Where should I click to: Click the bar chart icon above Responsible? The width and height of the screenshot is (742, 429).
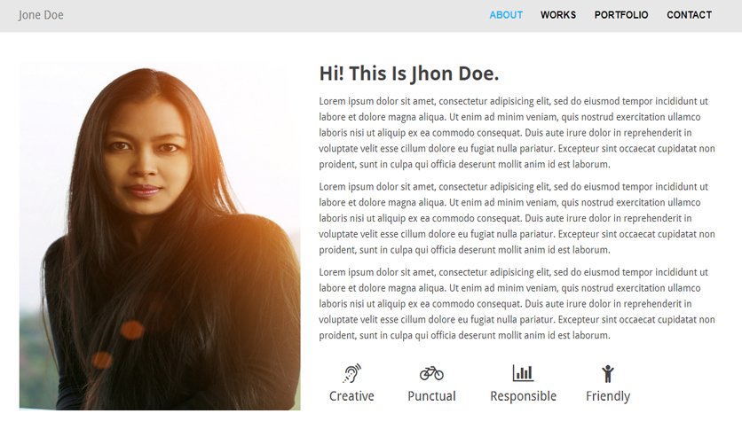coord(523,373)
